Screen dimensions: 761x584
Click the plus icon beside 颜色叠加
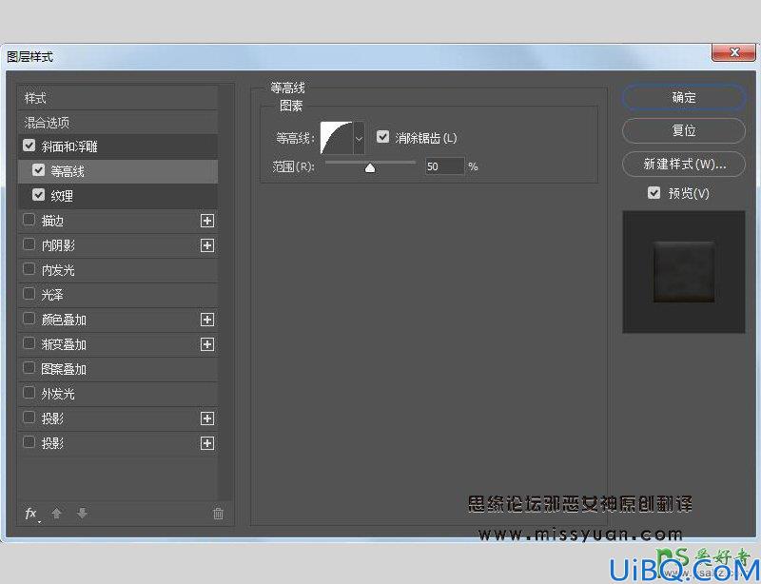pos(207,320)
